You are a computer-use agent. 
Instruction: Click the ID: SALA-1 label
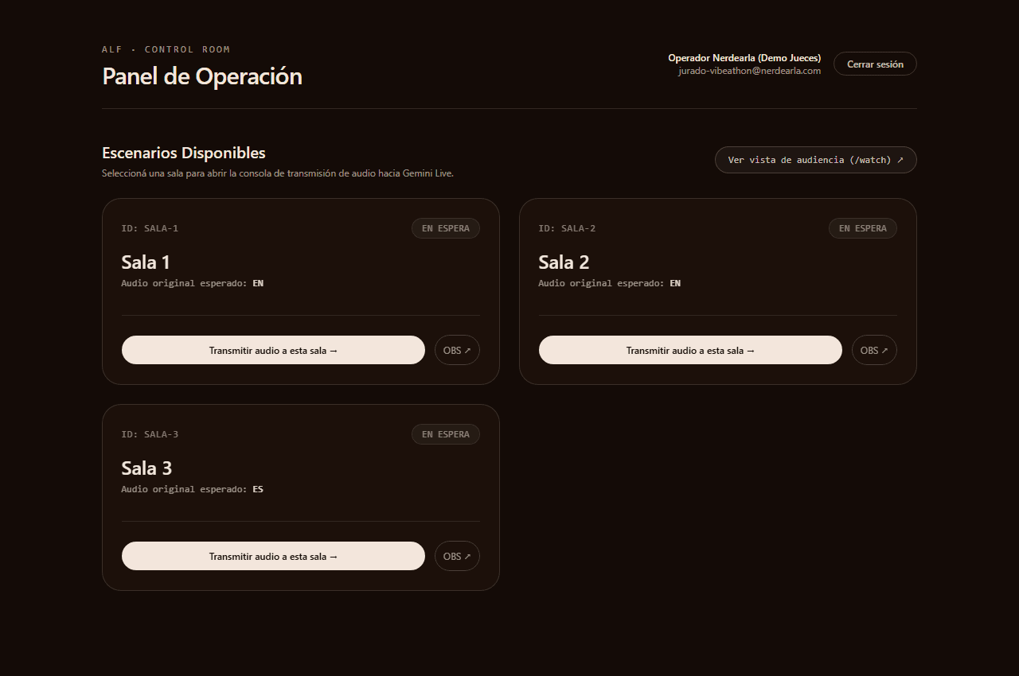[x=150, y=228]
